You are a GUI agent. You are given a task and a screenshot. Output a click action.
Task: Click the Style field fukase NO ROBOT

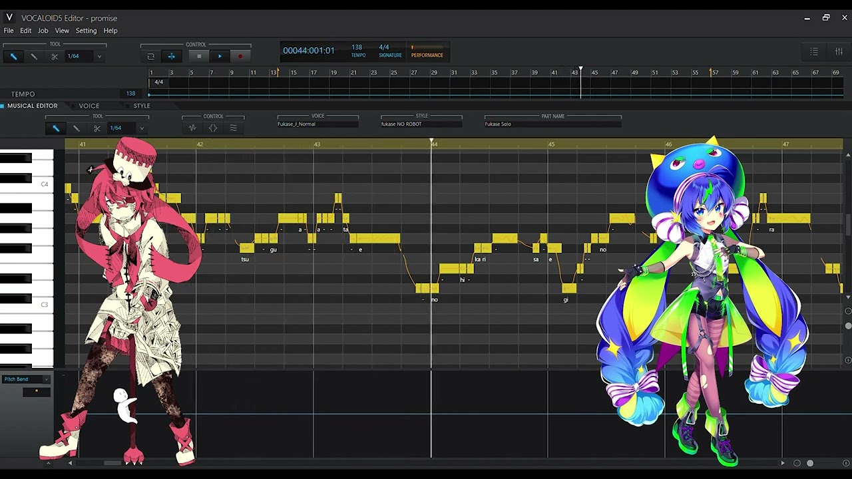tap(421, 124)
